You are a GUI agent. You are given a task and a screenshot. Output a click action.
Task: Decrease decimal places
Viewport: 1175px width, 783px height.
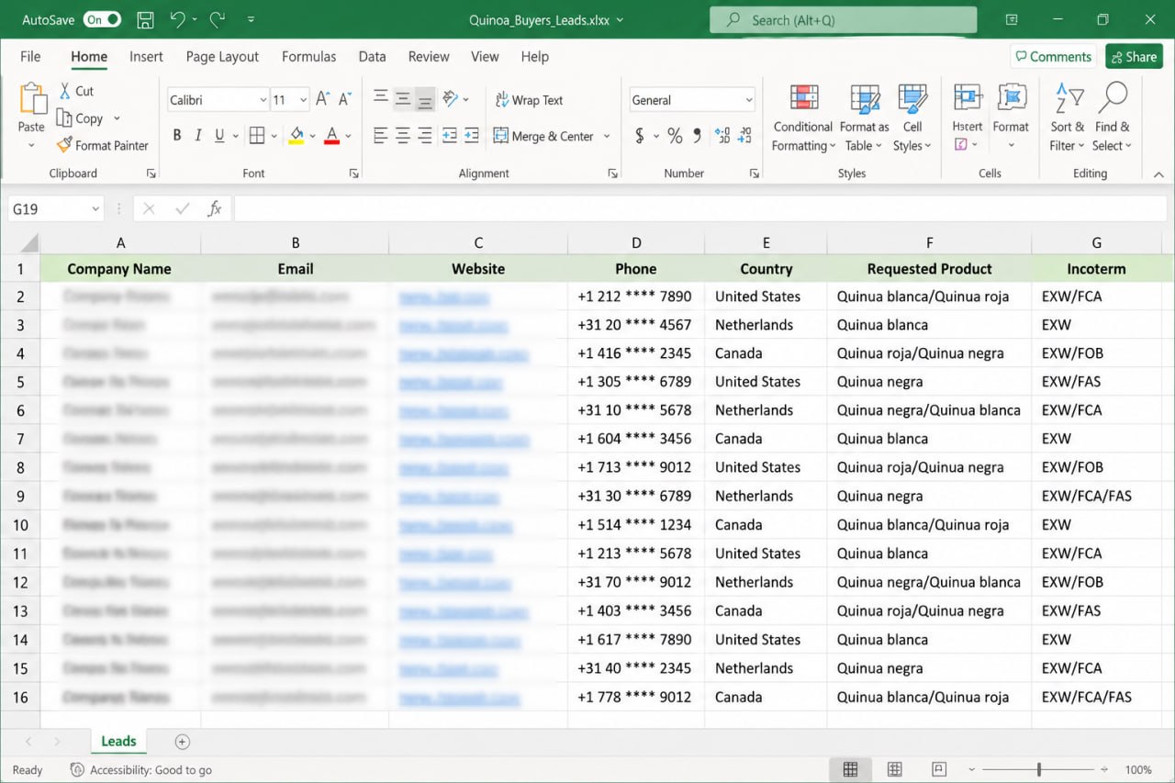pos(745,136)
